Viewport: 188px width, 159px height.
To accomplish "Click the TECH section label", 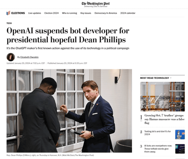I will pos(9,23).
